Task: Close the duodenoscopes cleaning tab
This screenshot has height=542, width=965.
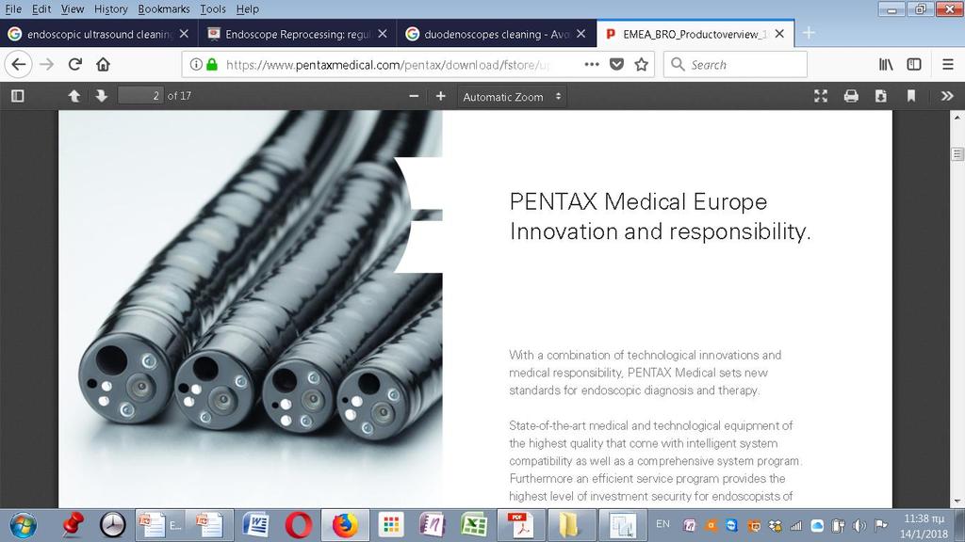Action: 581,34
